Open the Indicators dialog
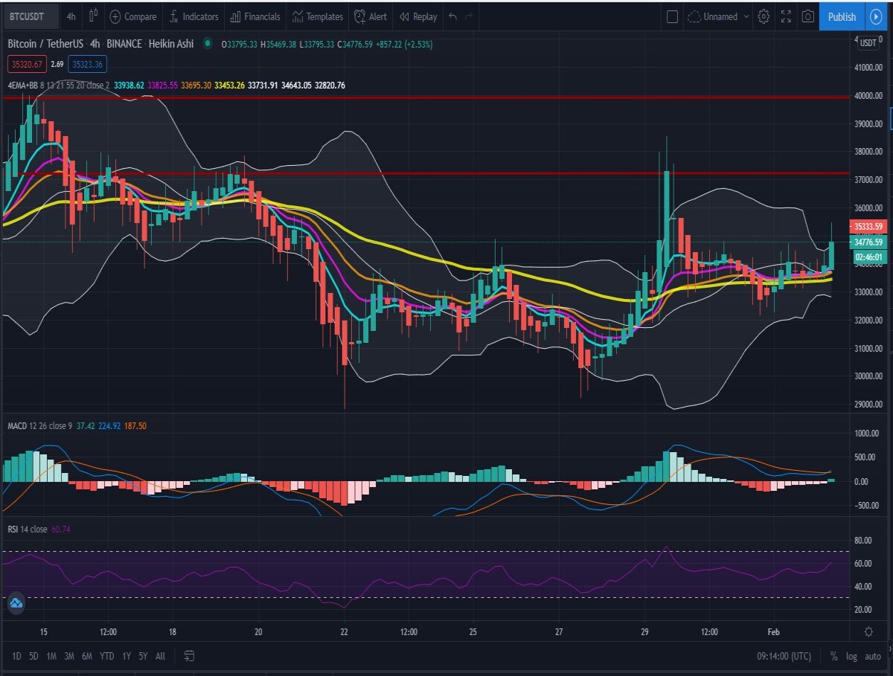The height and width of the screenshot is (676, 893). pos(193,16)
